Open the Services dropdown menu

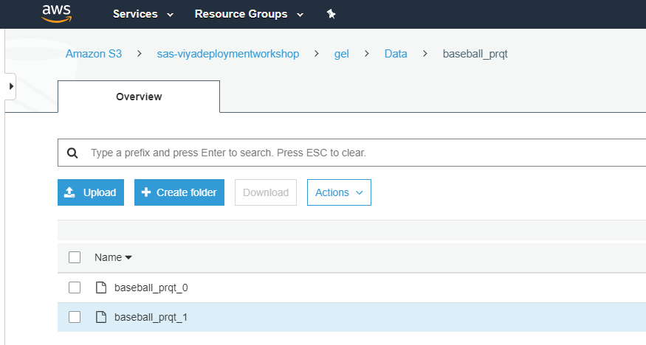pos(142,14)
